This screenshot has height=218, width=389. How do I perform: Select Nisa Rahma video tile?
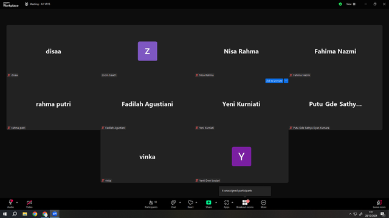click(x=241, y=51)
